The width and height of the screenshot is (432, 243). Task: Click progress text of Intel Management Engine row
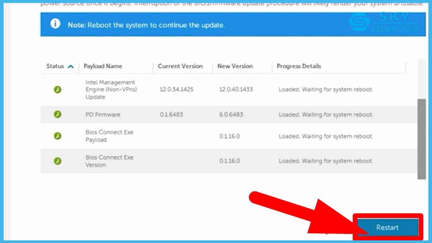[326, 89]
